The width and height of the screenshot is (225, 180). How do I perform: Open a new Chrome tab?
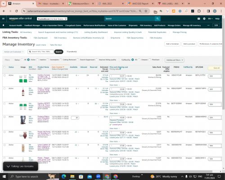pyautogui.click(x=189, y=4)
